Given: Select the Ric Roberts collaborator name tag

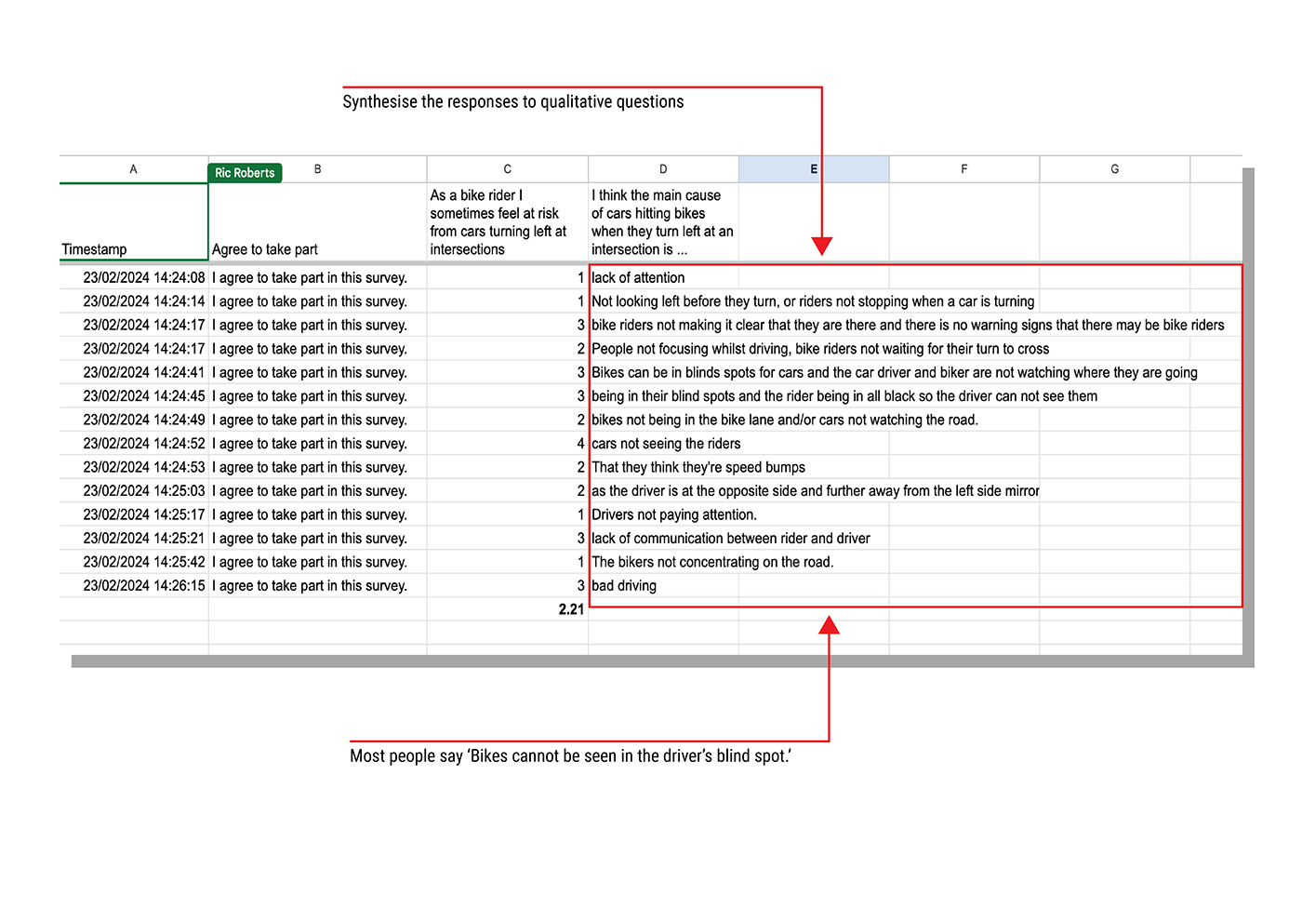Looking at the screenshot, I should 245,173.
